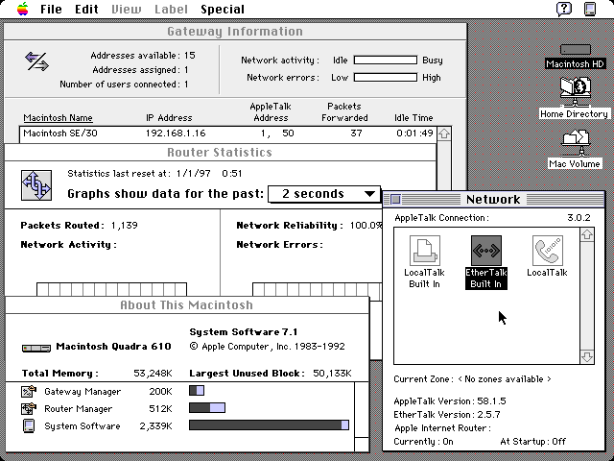
Task: Click the Network Errors graph in Router Statistics
Action: [318, 290]
